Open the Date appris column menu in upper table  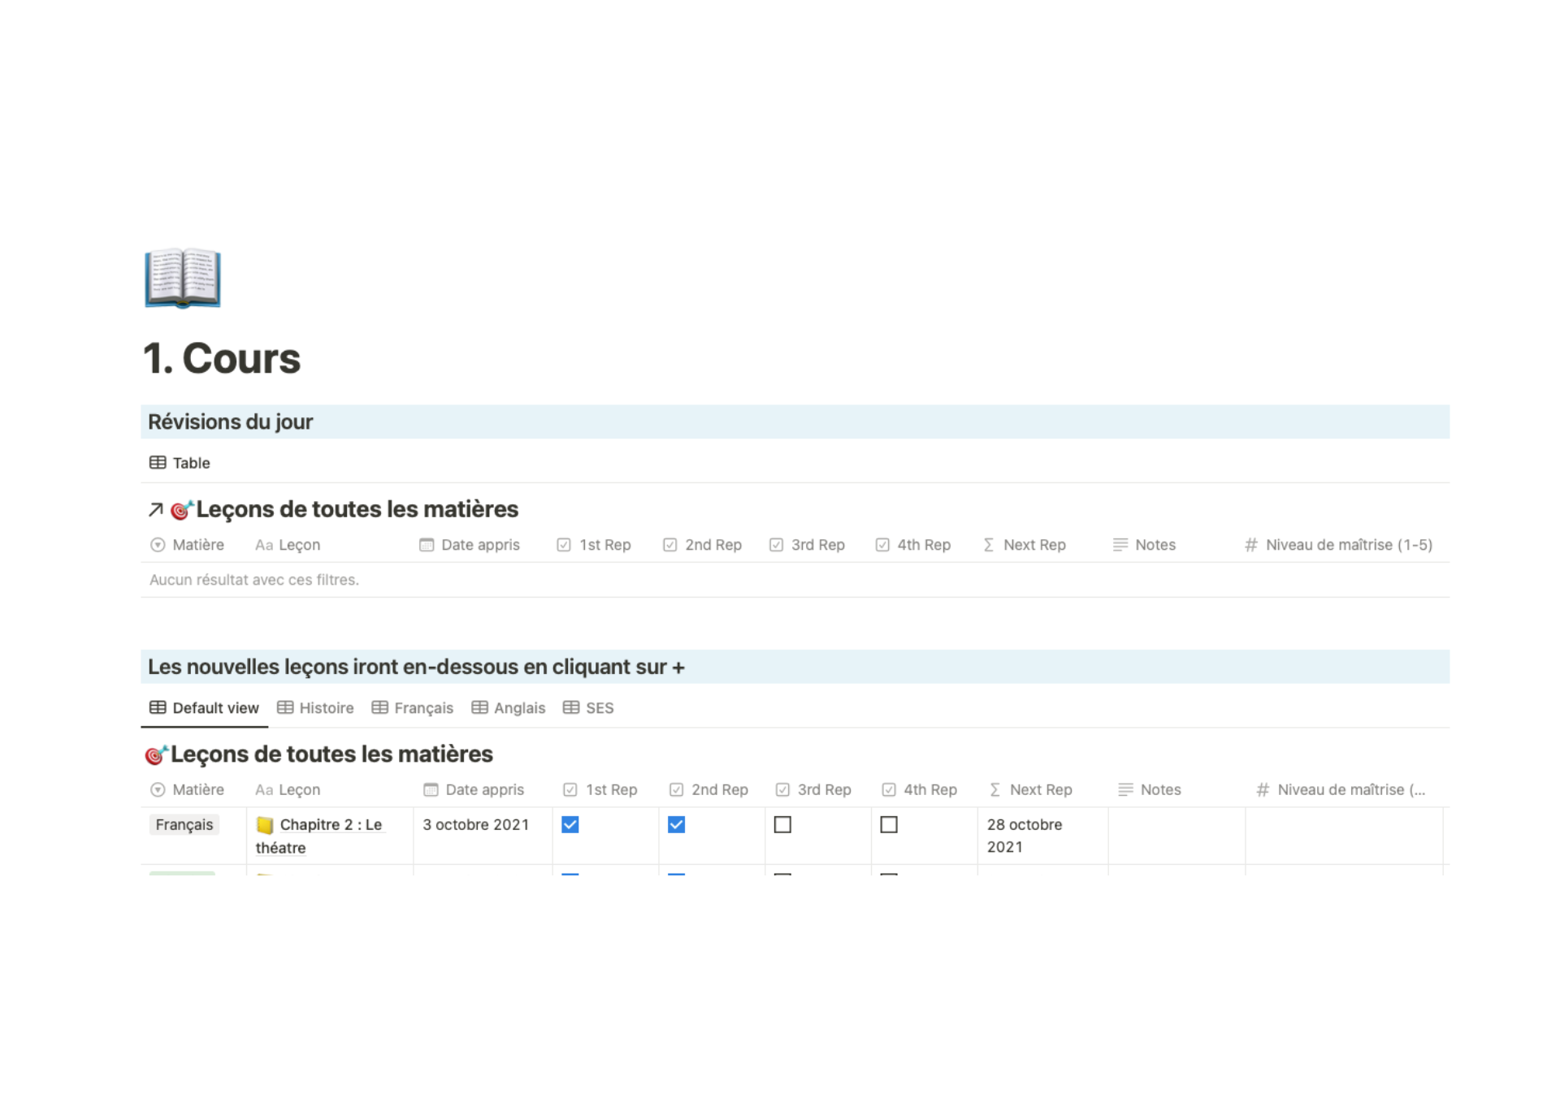(470, 545)
